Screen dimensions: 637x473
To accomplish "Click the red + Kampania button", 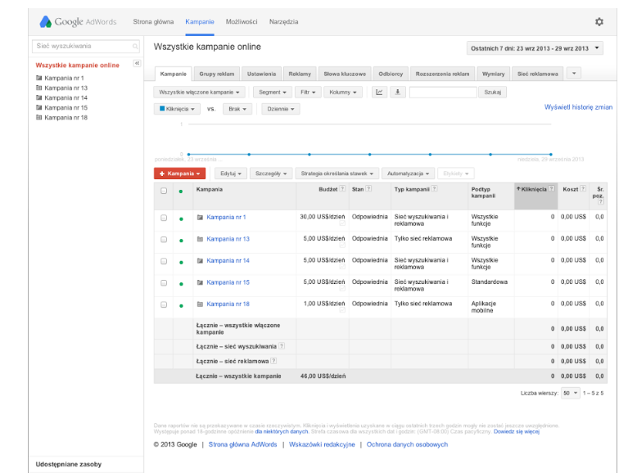I will pos(178,173).
